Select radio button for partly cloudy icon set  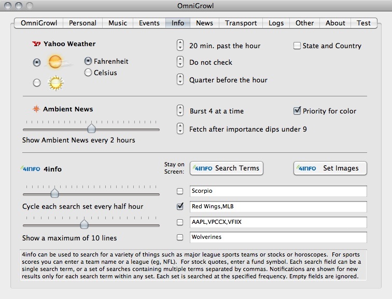click(37, 63)
